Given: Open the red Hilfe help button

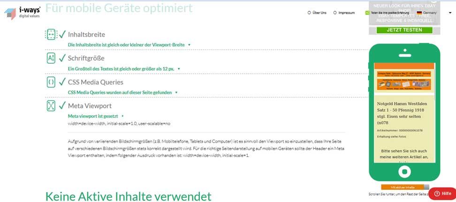Looking at the screenshot, I should [x=442, y=193].
